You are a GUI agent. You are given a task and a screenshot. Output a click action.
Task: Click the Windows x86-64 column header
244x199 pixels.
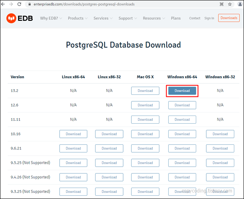click(182, 77)
